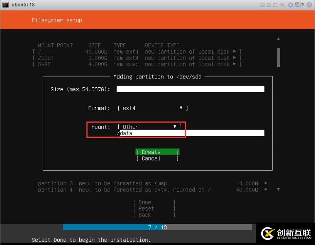Viewport: 315px width, 245px height.
Task: Click the third window layout icon in title bar
Action: point(275,5)
